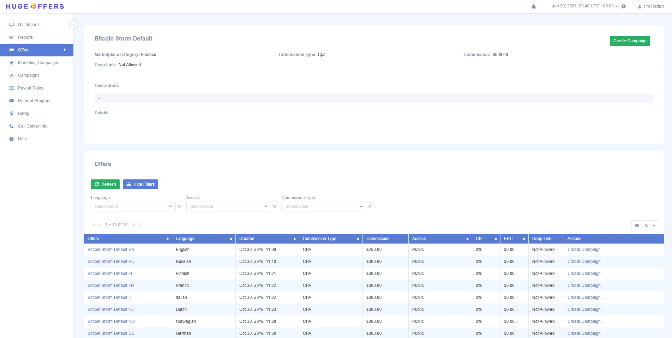Clear the Language filter with the X
The height and width of the screenshot is (338, 672).
pos(179,207)
